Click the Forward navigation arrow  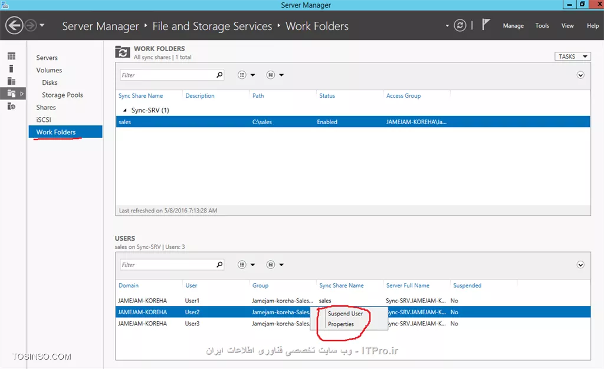(x=31, y=26)
